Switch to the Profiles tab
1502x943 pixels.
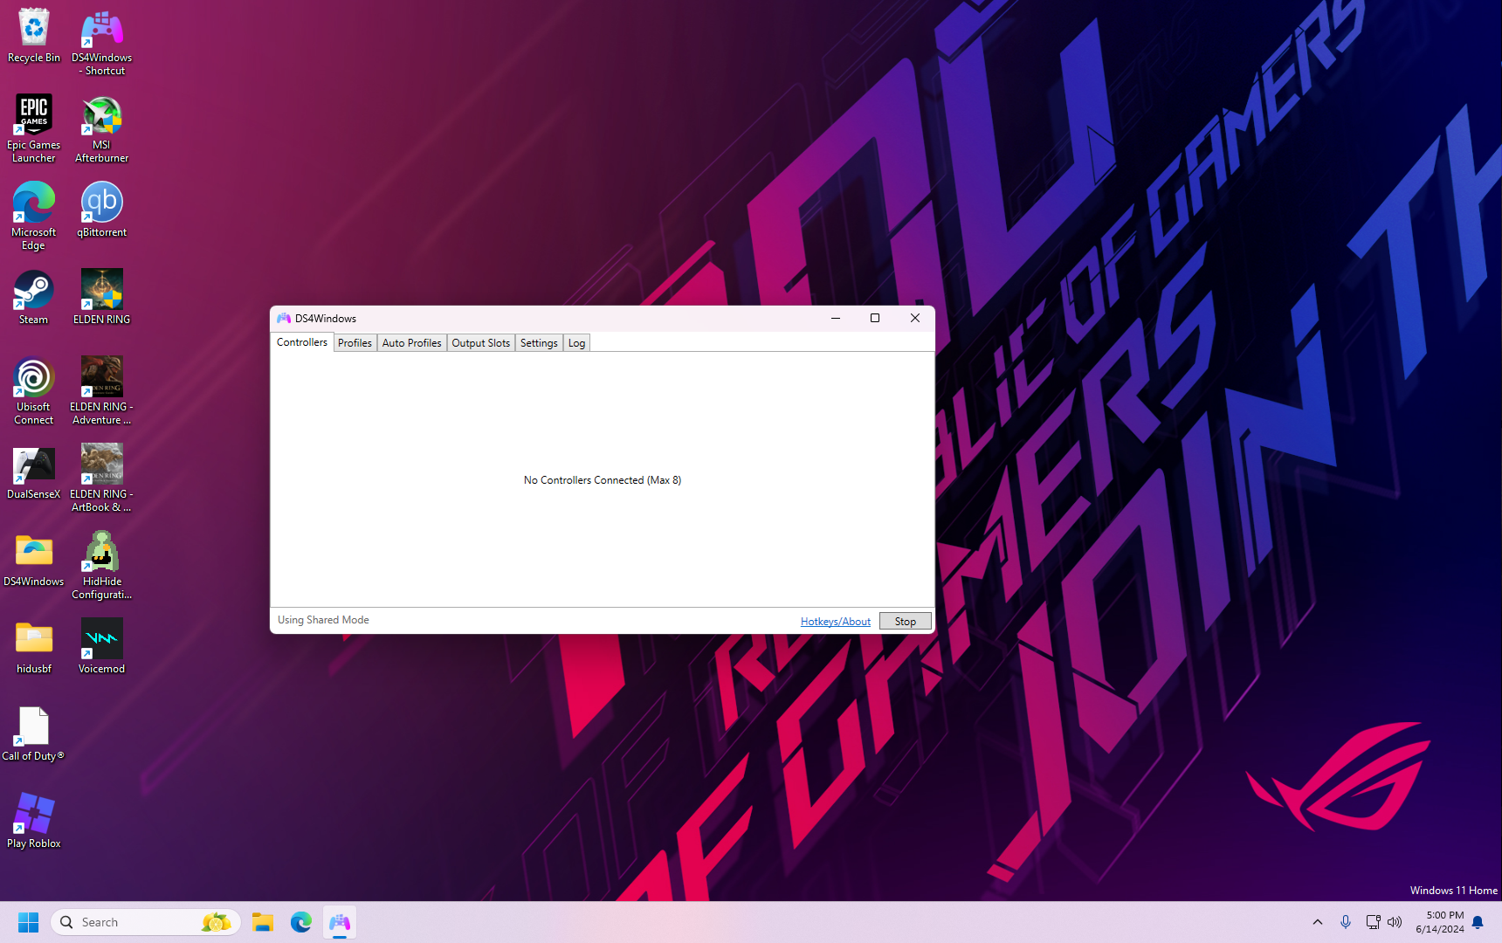tap(355, 343)
